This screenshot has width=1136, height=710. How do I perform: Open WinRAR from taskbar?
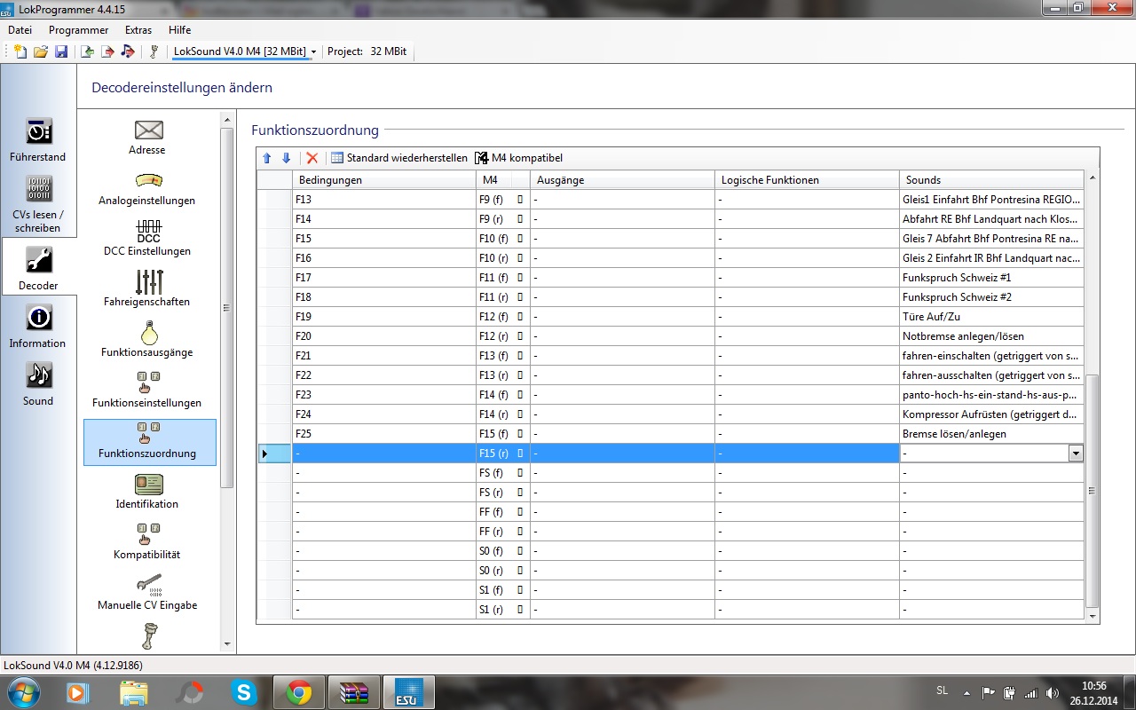(353, 691)
